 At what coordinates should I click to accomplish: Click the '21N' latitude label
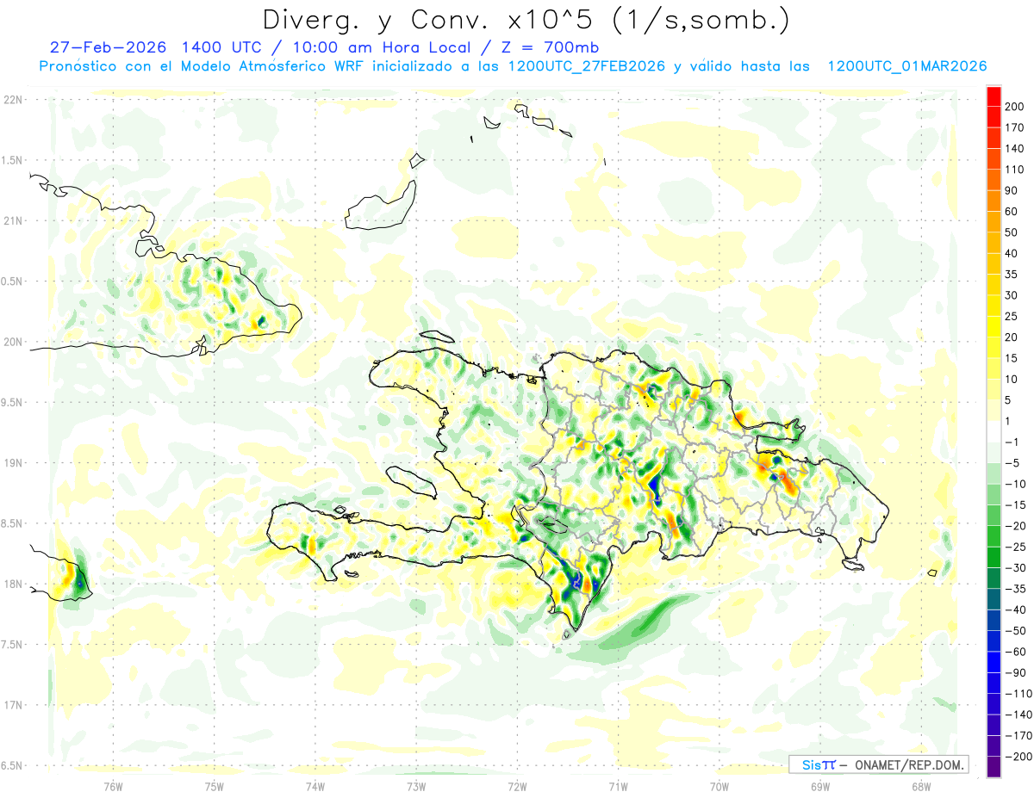tap(14, 220)
